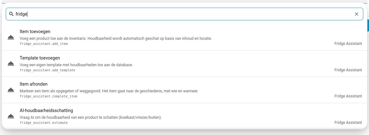
Task: Click the fridge_assistant.estimate service ID
Action: click(44, 123)
